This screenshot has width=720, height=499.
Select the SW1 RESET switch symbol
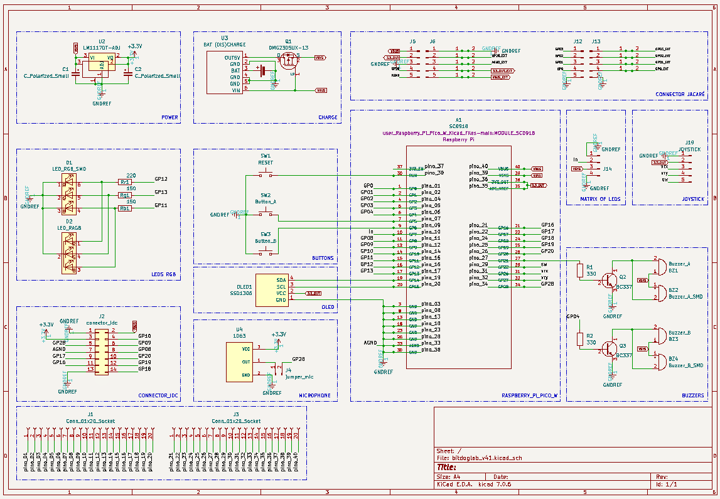point(266,174)
